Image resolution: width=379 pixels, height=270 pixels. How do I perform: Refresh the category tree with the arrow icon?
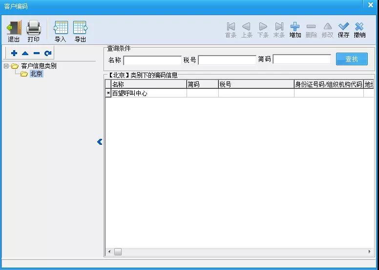pyautogui.click(x=48, y=53)
